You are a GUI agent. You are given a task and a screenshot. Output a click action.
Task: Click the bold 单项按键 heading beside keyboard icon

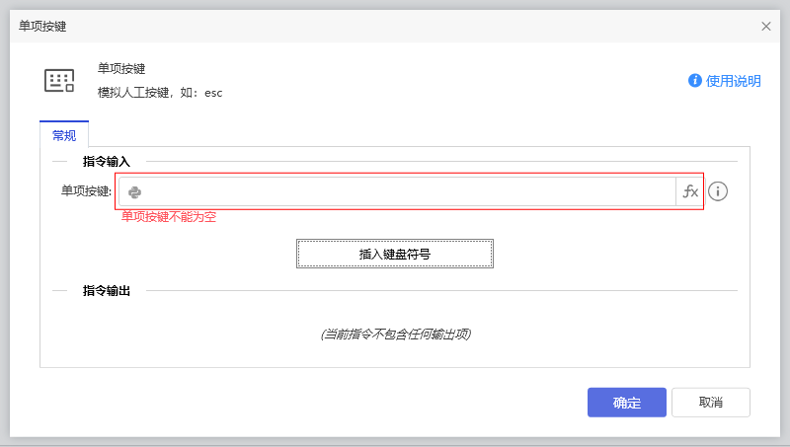point(121,69)
